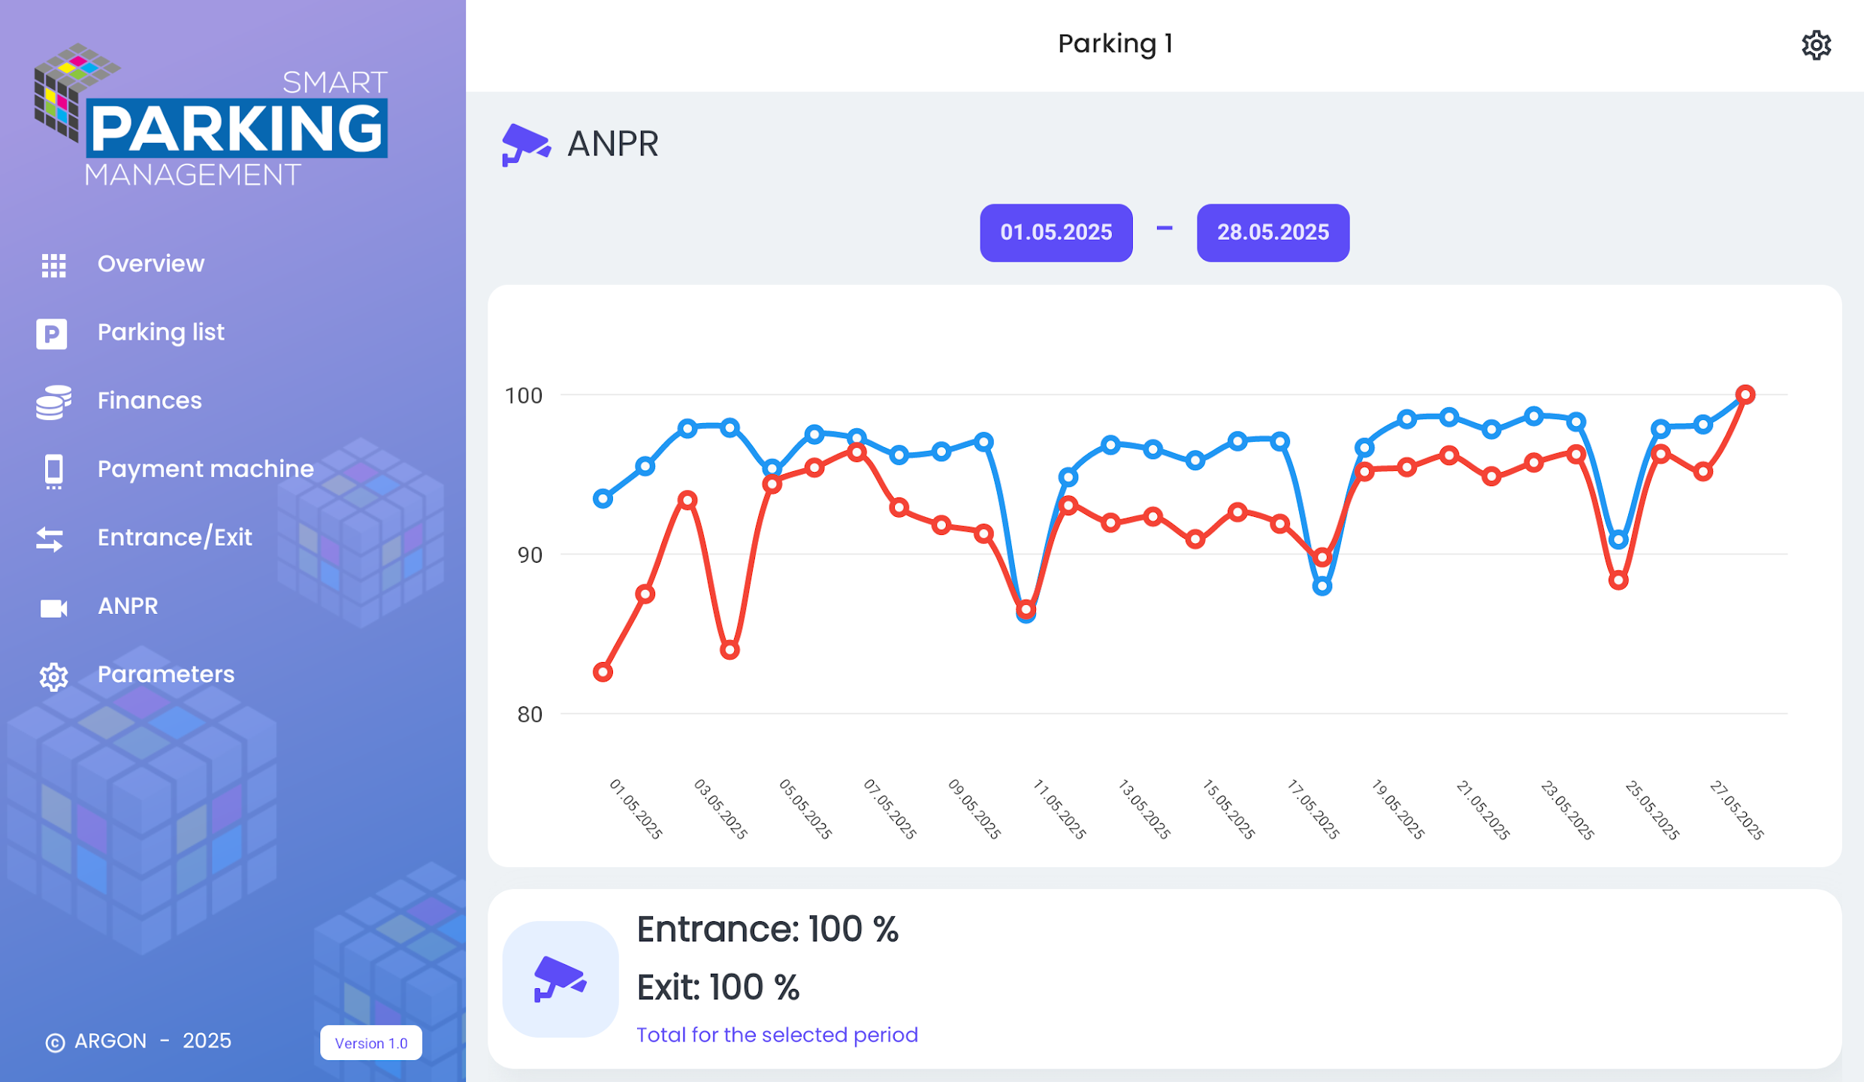
Task: Select Payment machine in the sidebar
Action: 205,469
